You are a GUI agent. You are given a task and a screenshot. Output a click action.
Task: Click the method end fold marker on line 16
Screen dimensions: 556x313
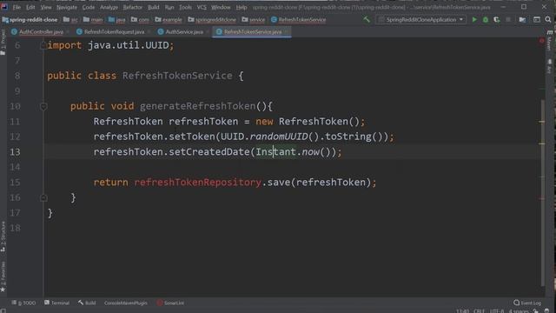tap(43, 197)
